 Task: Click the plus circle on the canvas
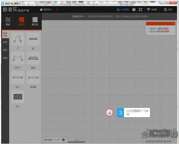(109, 113)
